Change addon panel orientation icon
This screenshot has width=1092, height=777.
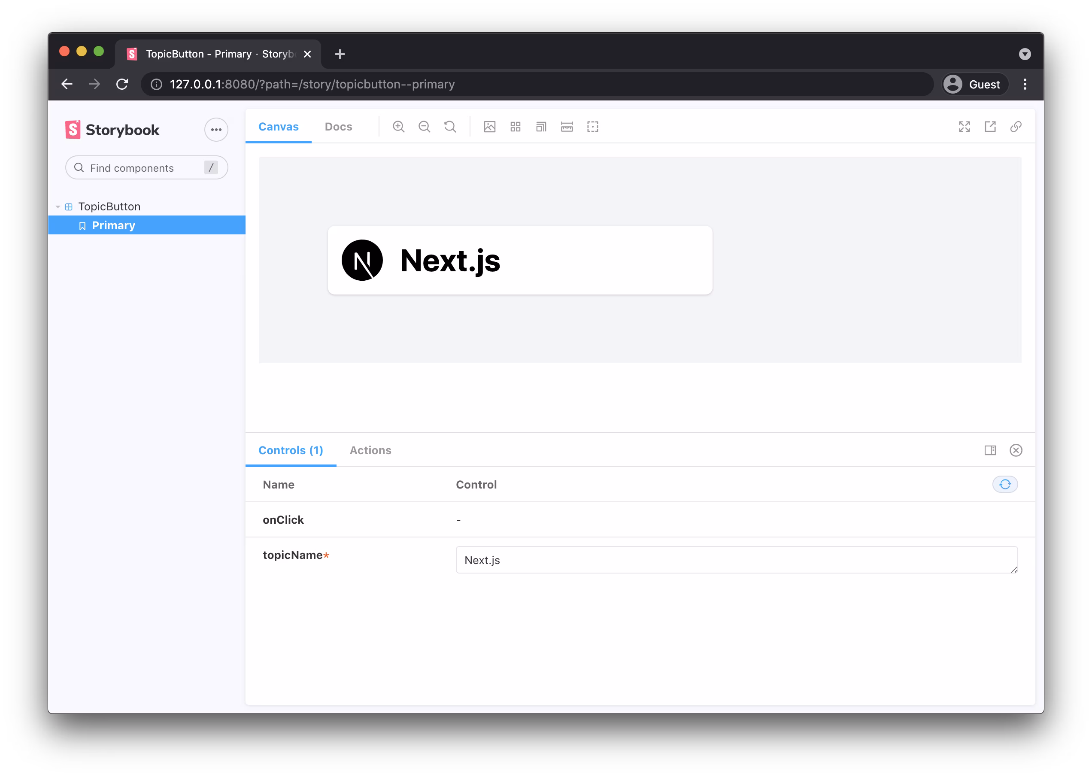click(x=990, y=450)
